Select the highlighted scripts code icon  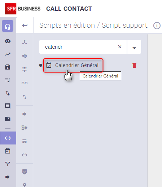(x=8, y=138)
